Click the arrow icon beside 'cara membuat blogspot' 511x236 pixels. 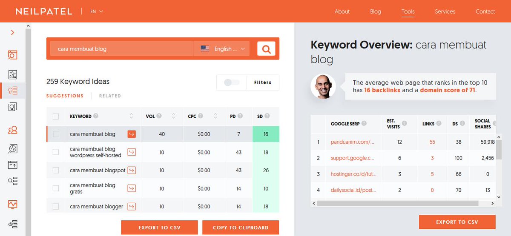132,170
